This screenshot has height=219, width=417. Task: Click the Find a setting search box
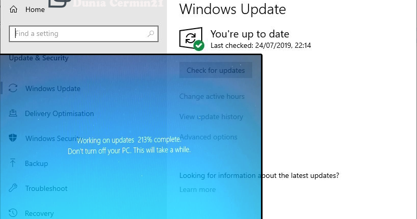[84, 34]
